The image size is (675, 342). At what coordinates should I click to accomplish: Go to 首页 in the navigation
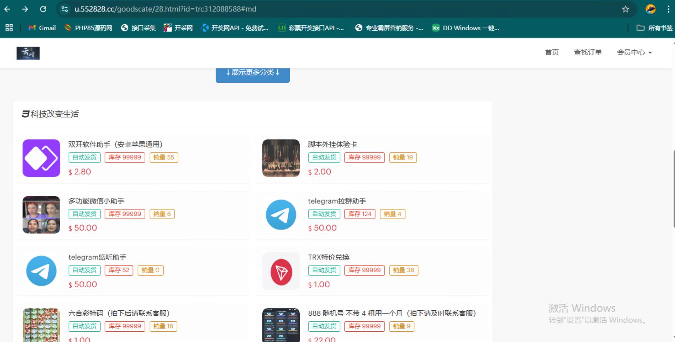pyautogui.click(x=552, y=52)
